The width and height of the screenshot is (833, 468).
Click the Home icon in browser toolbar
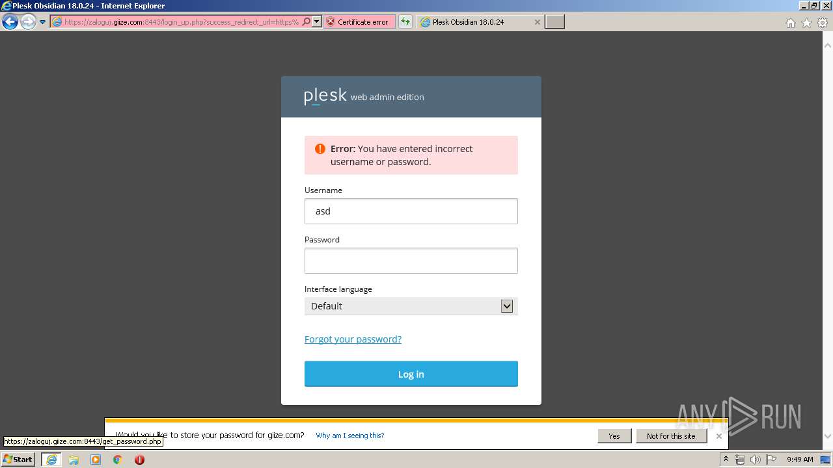790,23
